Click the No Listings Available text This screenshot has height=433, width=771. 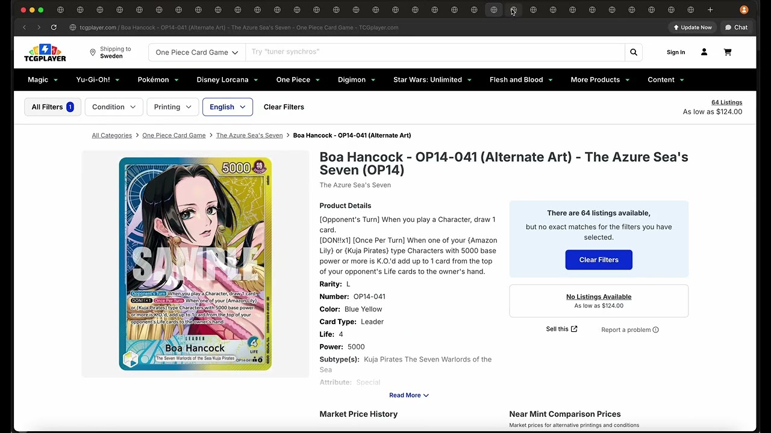[599, 296]
